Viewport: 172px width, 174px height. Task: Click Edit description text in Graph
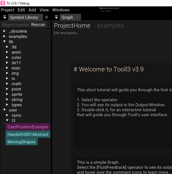66,33
